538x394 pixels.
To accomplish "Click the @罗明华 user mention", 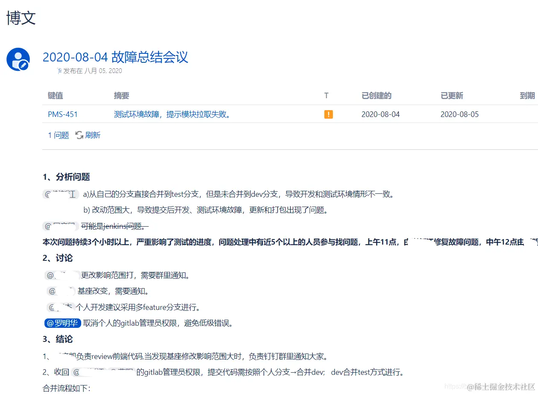I will pos(62,323).
